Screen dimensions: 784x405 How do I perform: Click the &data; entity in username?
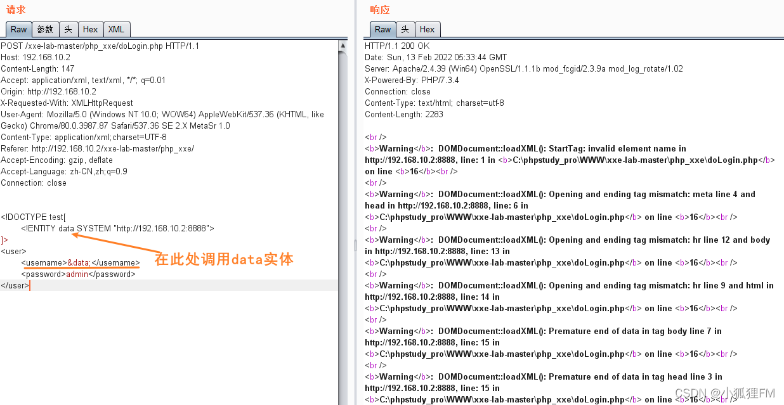point(79,263)
